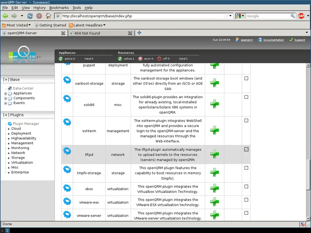Open the history dropdown next to forward arrow

[x=22, y=16]
